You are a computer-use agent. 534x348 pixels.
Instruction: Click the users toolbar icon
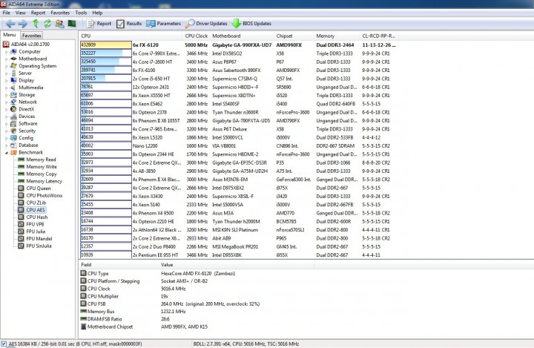(x=59, y=24)
